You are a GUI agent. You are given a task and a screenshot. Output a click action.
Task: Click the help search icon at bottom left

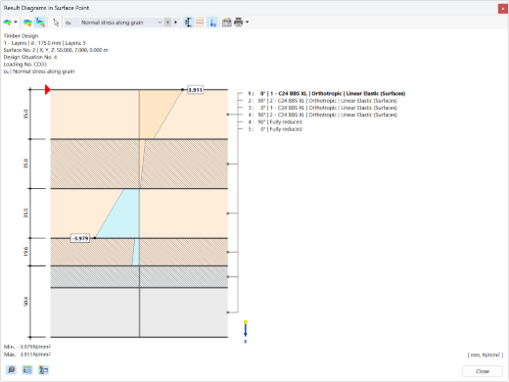[x=11, y=370]
